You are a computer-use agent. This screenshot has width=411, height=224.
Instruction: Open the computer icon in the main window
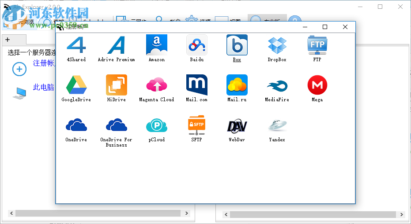point(19,93)
